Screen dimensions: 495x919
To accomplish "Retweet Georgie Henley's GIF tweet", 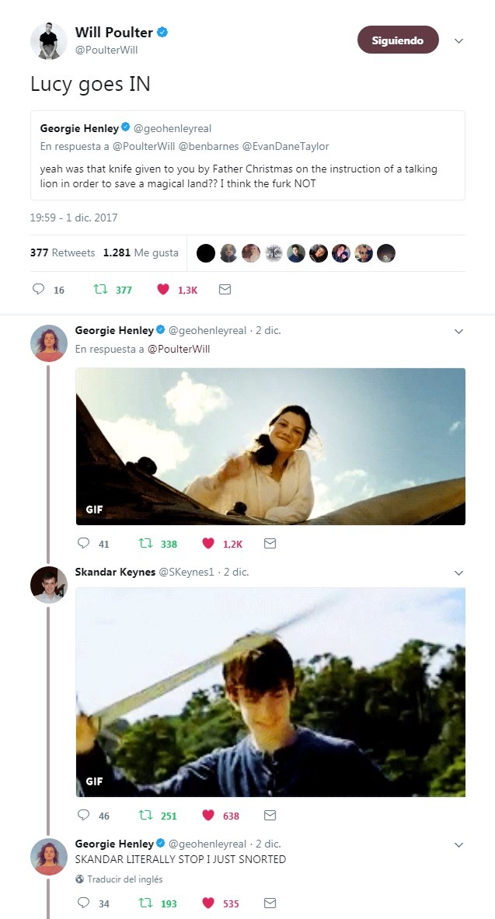I will tap(145, 544).
